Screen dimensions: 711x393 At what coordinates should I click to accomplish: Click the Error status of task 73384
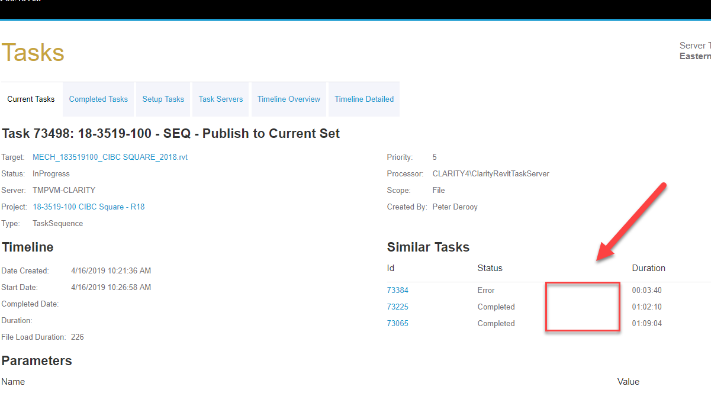pyautogui.click(x=486, y=290)
